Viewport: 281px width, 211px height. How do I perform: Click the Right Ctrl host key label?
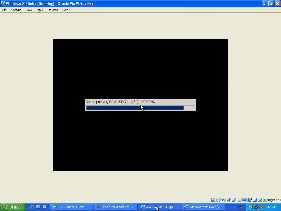point(274,200)
